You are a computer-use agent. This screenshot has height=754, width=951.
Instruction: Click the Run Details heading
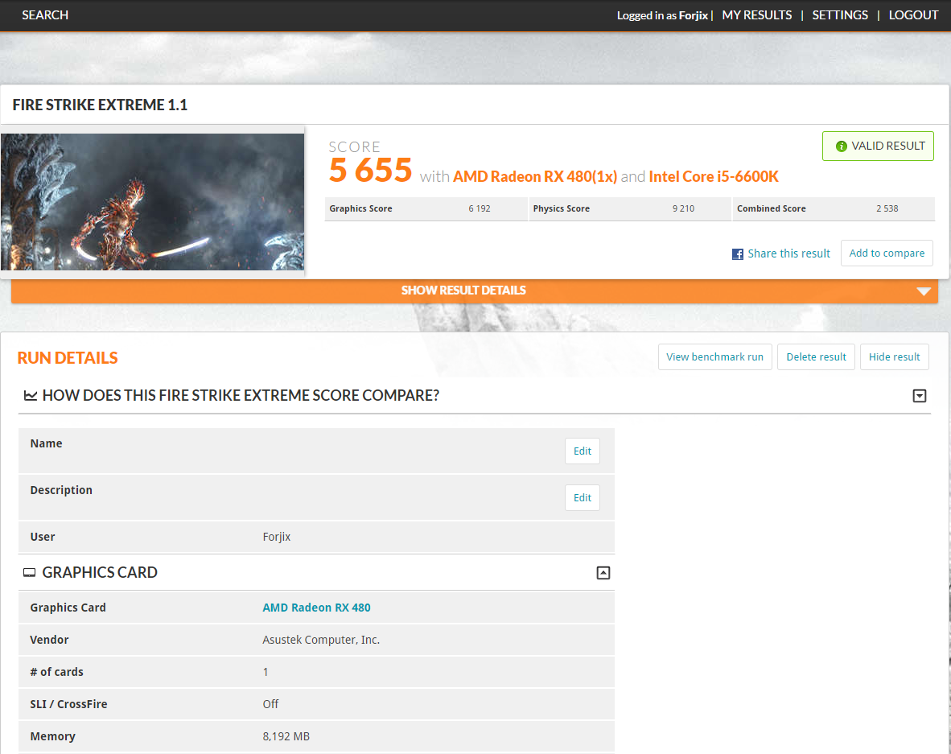(x=68, y=358)
